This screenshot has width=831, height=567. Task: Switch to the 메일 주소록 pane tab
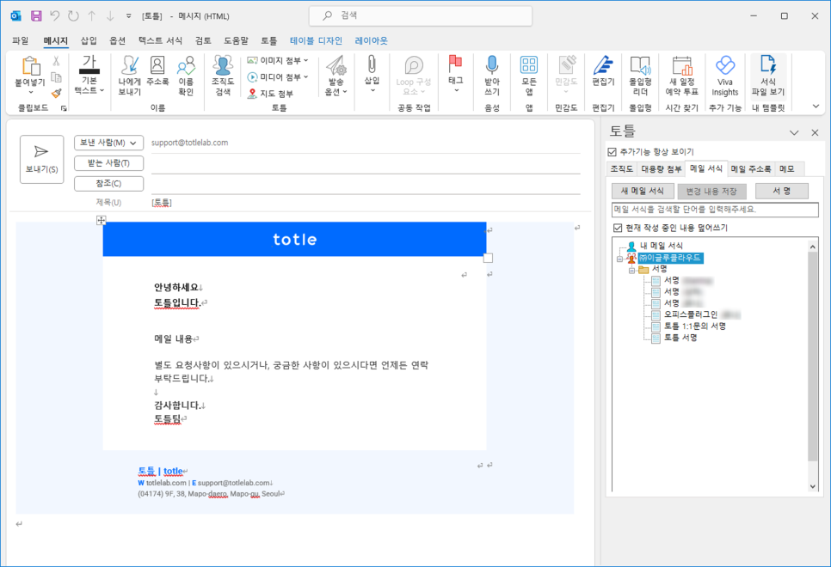(x=751, y=169)
